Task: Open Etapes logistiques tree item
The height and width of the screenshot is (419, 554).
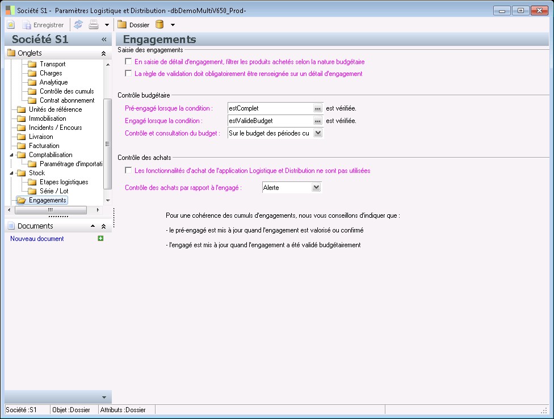Action: pyautogui.click(x=64, y=182)
